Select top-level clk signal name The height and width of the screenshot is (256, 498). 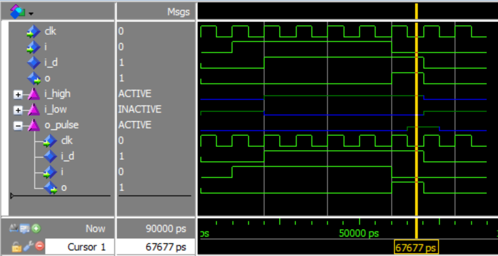pyautogui.click(x=51, y=31)
